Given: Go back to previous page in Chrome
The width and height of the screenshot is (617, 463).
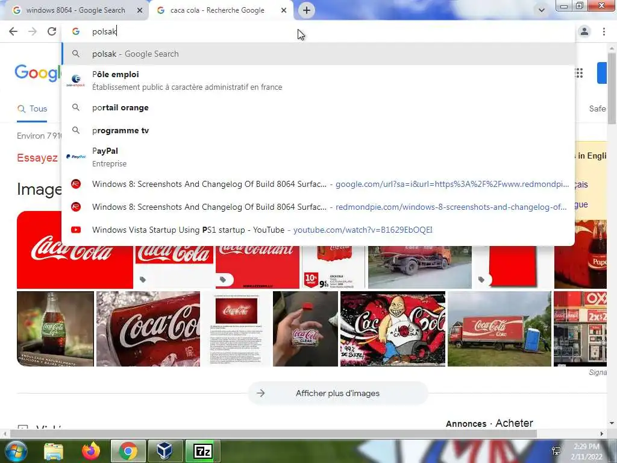Looking at the screenshot, I should coord(13,31).
